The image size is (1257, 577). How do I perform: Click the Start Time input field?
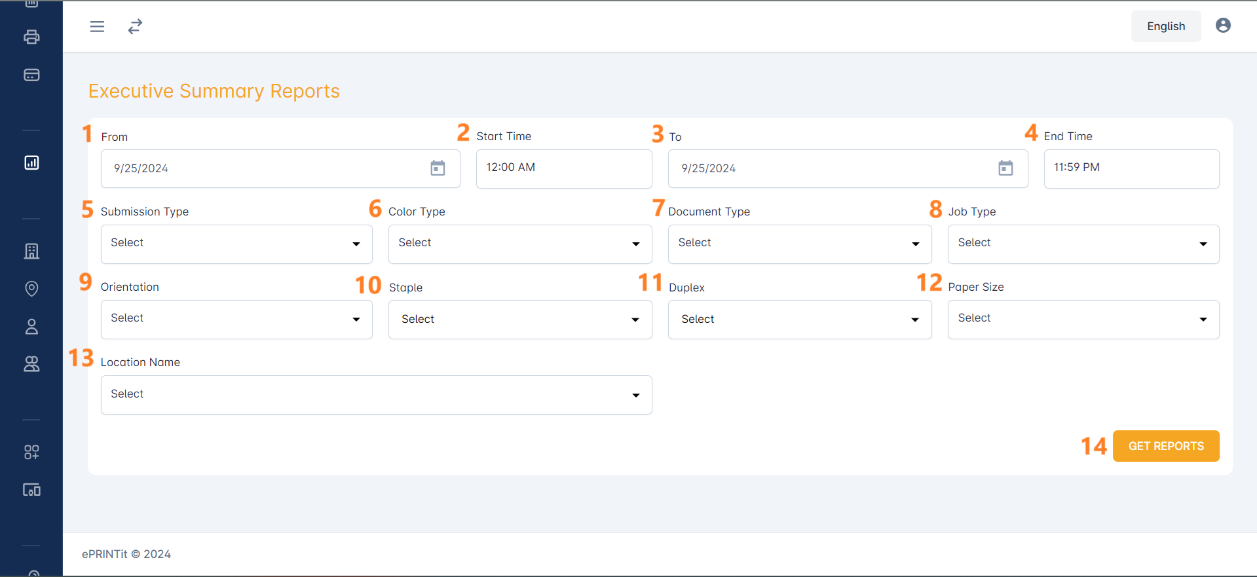[x=563, y=168]
